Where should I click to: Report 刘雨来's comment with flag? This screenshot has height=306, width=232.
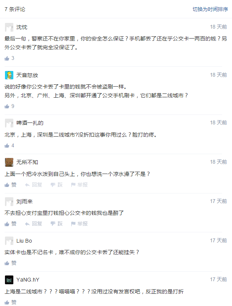coord(79,224)
